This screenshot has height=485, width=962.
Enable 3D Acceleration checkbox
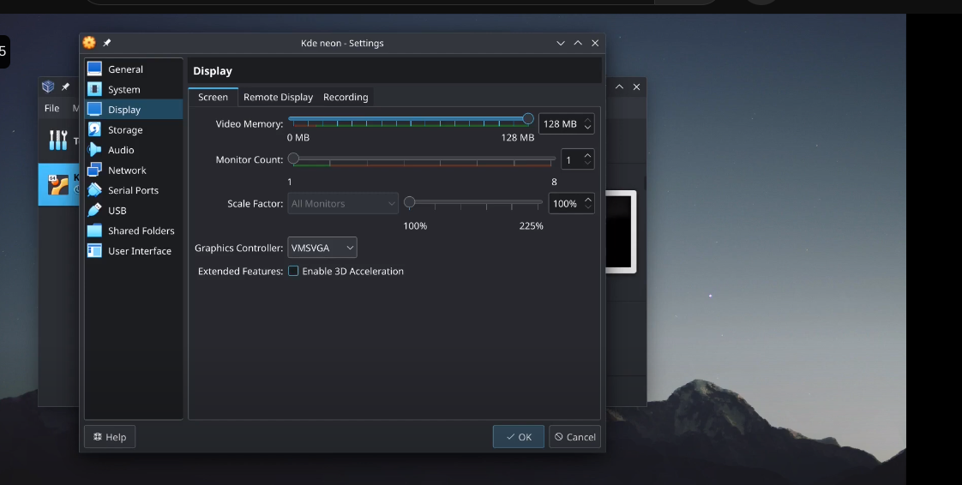(293, 271)
